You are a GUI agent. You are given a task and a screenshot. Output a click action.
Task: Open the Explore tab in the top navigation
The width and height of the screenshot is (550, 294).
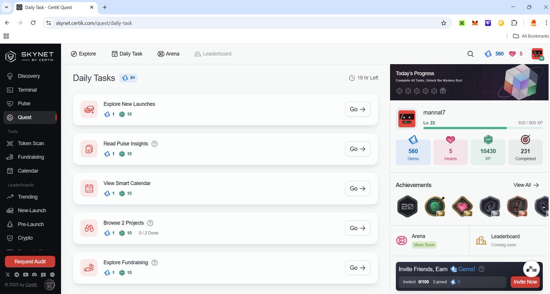click(83, 54)
